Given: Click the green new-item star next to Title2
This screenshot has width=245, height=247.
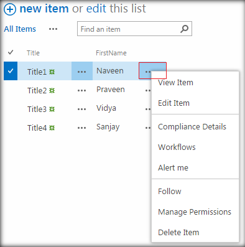Looking at the screenshot, I should [x=52, y=91].
